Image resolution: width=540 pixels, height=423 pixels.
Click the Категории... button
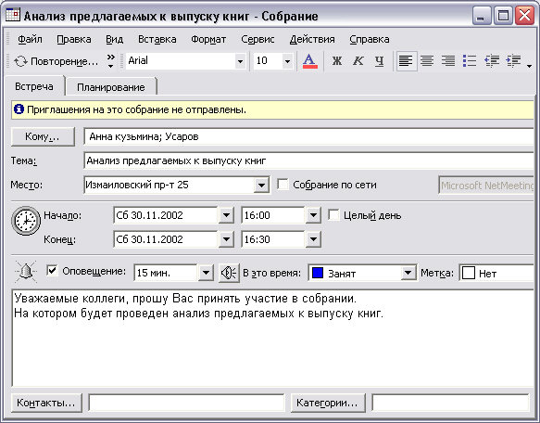(x=328, y=403)
